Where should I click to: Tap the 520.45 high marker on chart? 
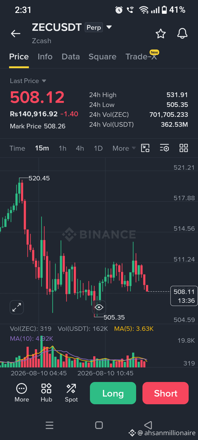click(x=39, y=178)
